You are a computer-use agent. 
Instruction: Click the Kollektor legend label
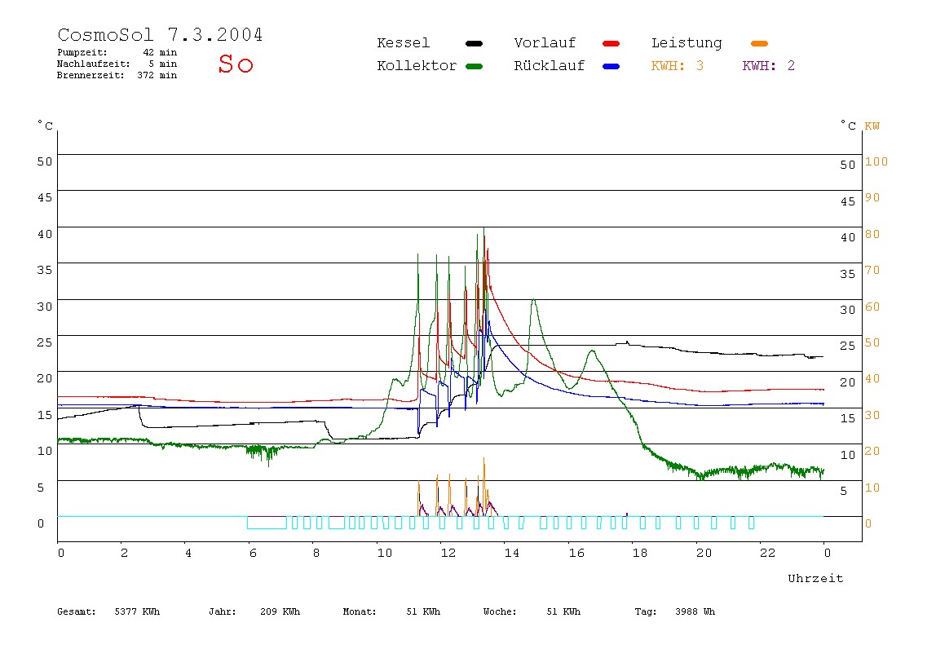pyautogui.click(x=417, y=66)
